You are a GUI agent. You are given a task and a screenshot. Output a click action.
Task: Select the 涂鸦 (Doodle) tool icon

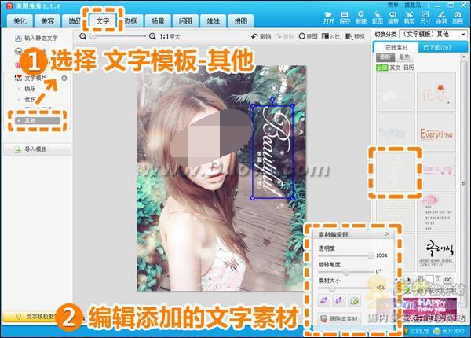tap(441, 17)
